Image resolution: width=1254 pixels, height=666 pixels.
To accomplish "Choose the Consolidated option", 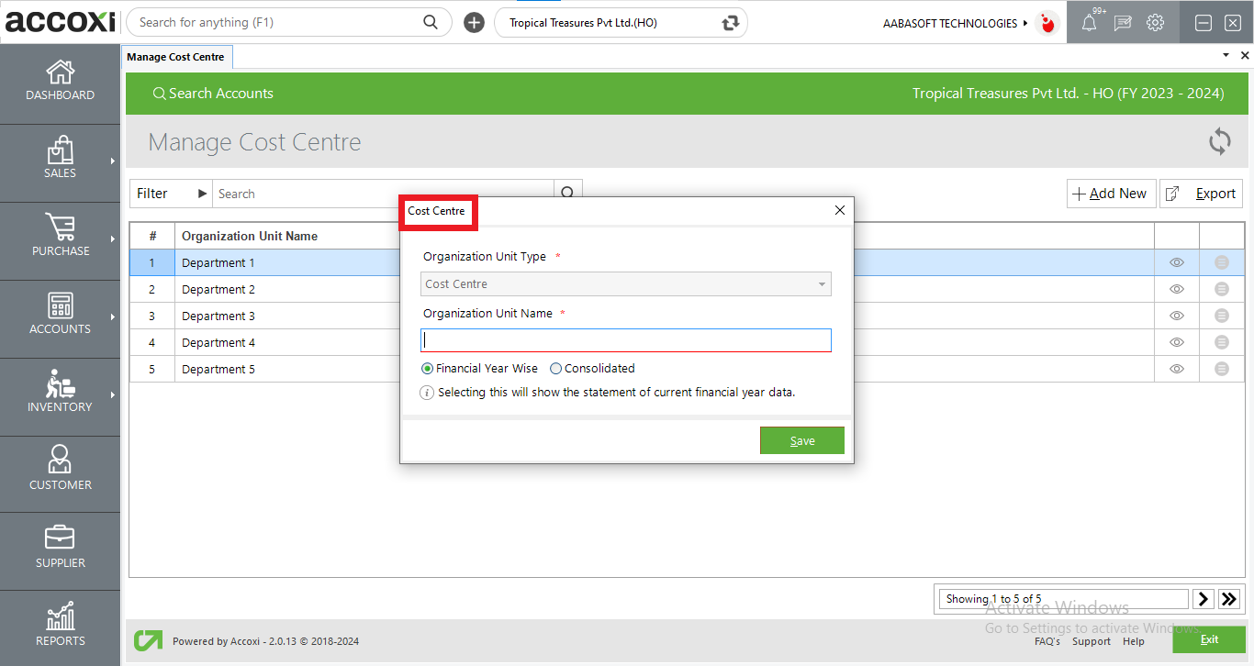I will [555, 368].
